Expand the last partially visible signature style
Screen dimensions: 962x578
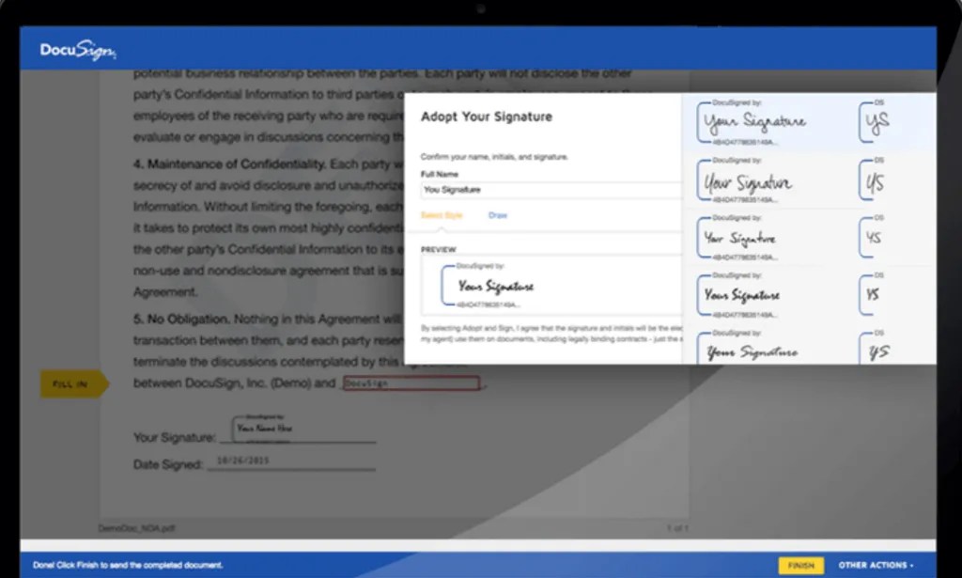coord(752,351)
